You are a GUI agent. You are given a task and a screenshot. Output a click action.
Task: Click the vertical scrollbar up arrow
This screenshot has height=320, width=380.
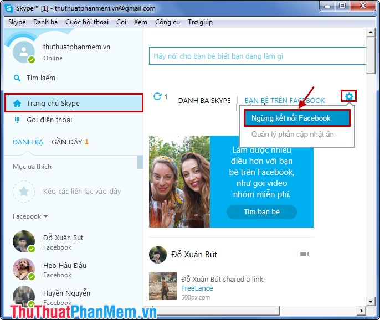pos(371,32)
